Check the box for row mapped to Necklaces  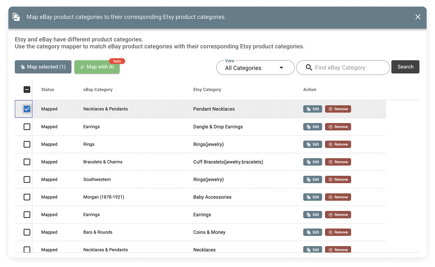pos(27,249)
